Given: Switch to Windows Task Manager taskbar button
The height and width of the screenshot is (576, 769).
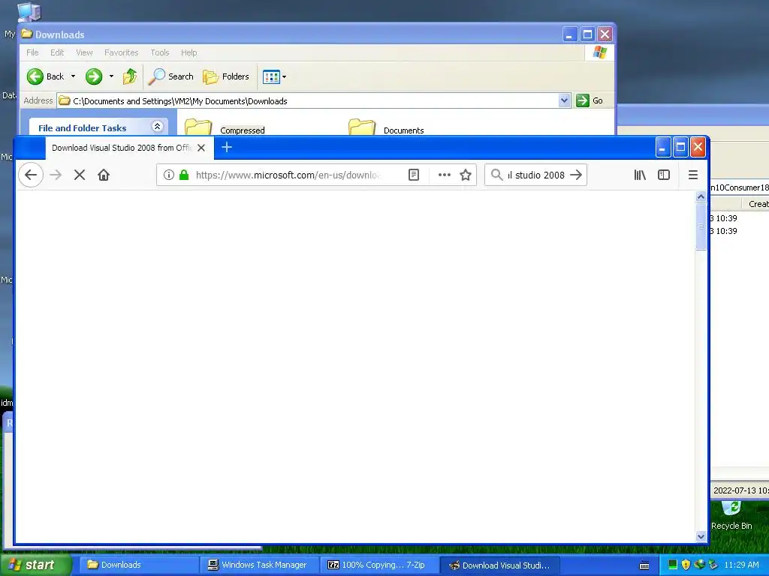Looking at the screenshot, I should point(259,565).
